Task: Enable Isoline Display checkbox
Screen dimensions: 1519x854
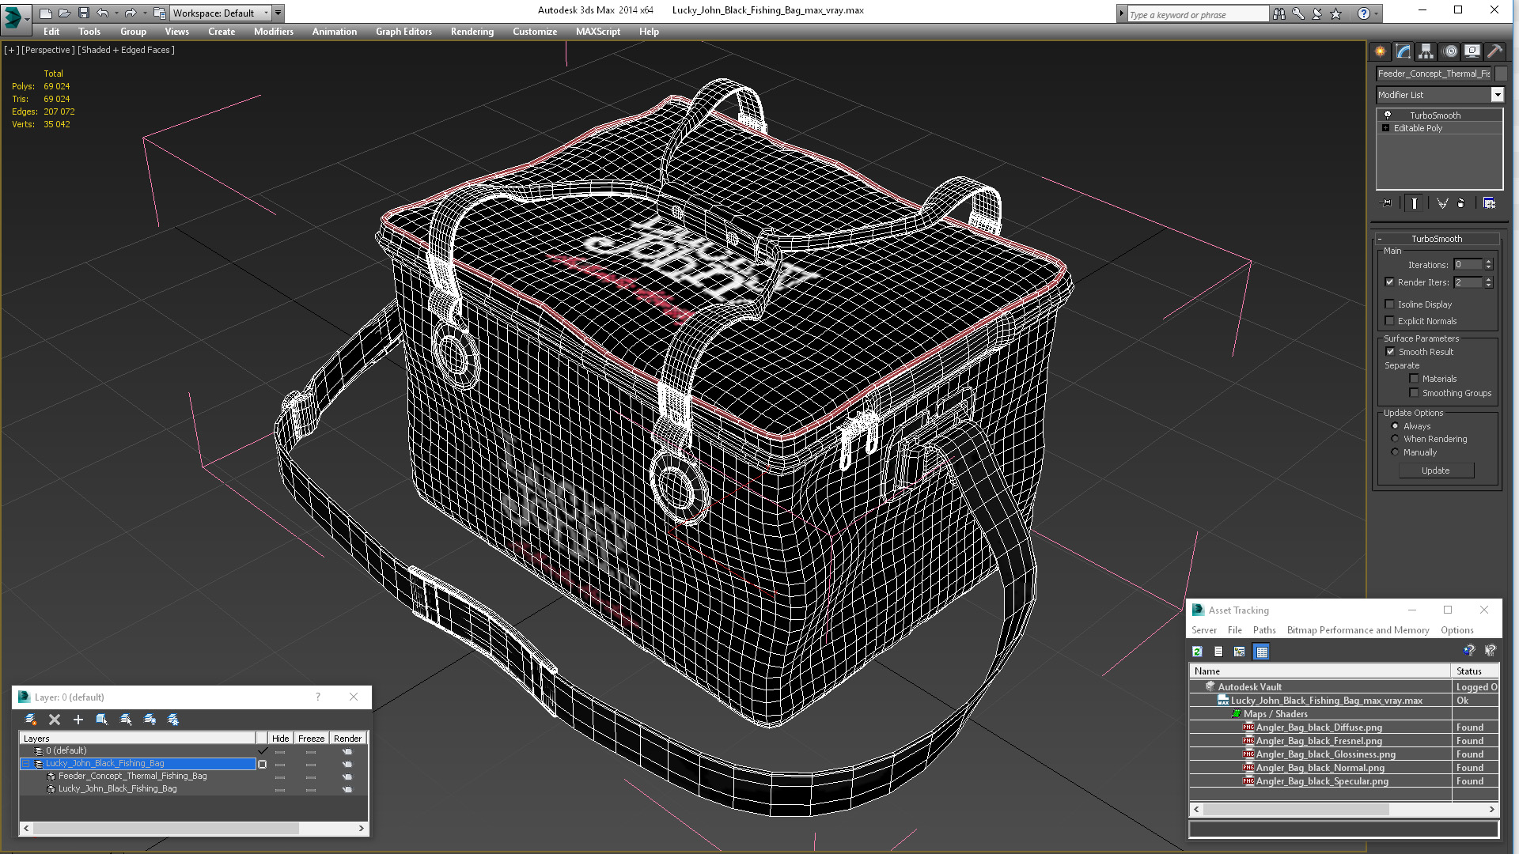Action: [1390, 304]
